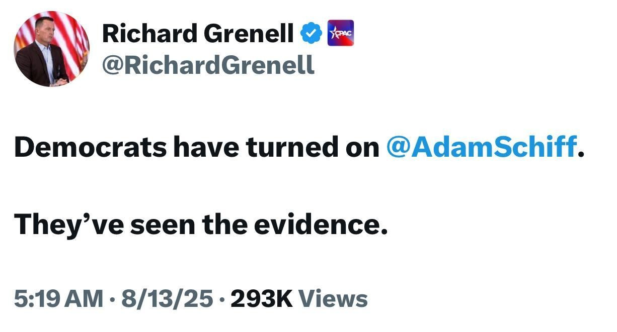Viewport: 617px width, 332px height.
Task: Open the CPAC affiliation badge
Action: (341, 33)
